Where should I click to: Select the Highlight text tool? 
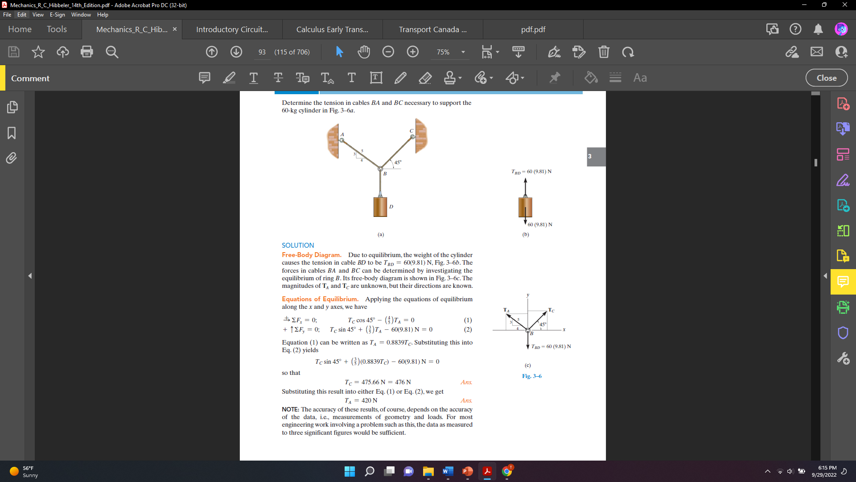coord(229,78)
